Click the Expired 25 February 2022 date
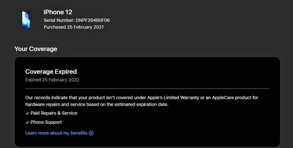 52,80
